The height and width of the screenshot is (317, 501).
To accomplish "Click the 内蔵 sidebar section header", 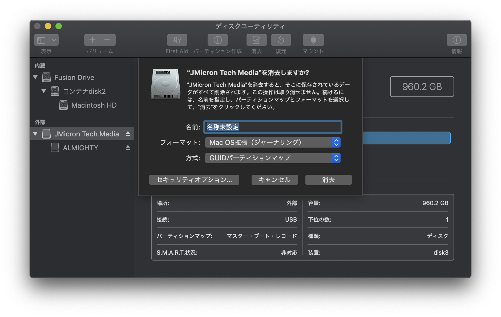I will [x=40, y=66].
